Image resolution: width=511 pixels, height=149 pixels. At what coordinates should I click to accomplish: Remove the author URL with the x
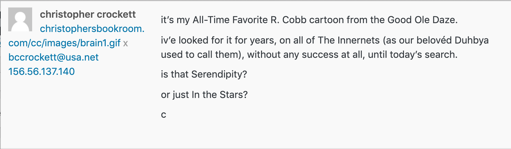126,44
